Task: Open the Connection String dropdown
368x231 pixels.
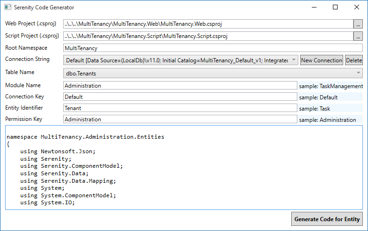Action: [293, 60]
